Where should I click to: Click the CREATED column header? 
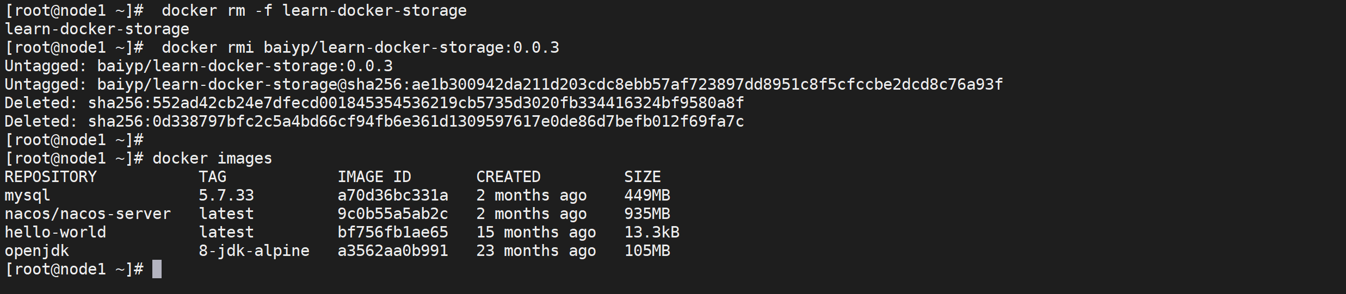tap(508, 177)
